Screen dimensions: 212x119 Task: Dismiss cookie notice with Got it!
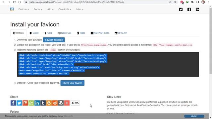194,116
